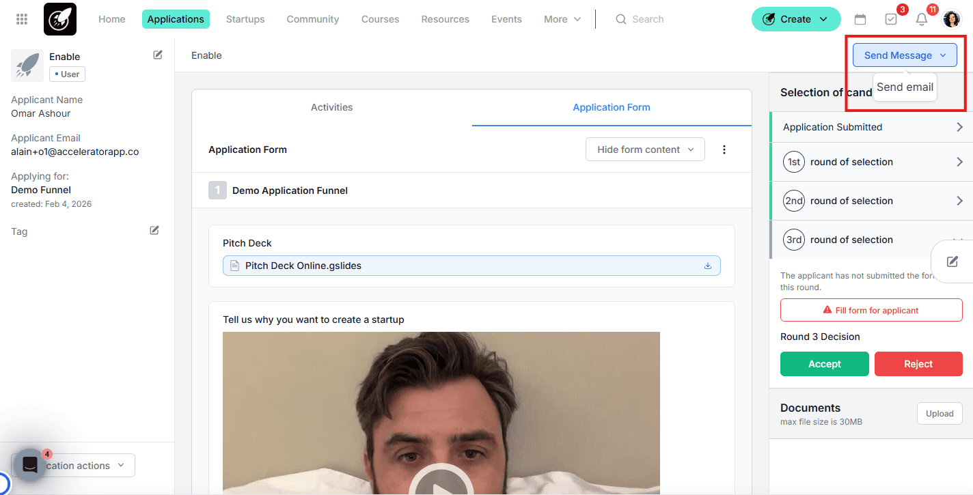
Task: Open the notifications bell
Action: pyautogui.click(x=922, y=19)
